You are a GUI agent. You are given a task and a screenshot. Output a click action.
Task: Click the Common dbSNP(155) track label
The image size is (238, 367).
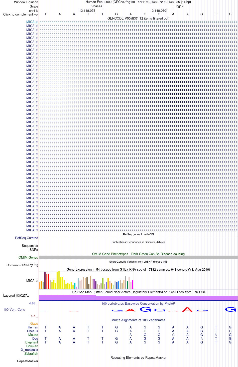pyautogui.click(x=22, y=265)
